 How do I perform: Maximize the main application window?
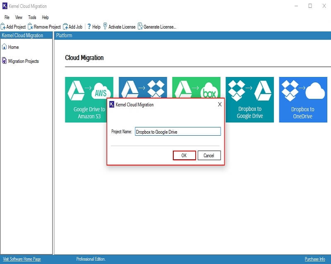point(310,6)
